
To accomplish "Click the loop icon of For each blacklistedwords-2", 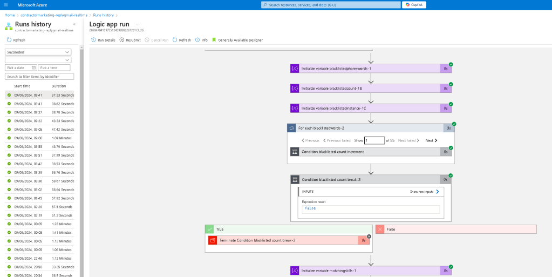I will tap(291, 128).
